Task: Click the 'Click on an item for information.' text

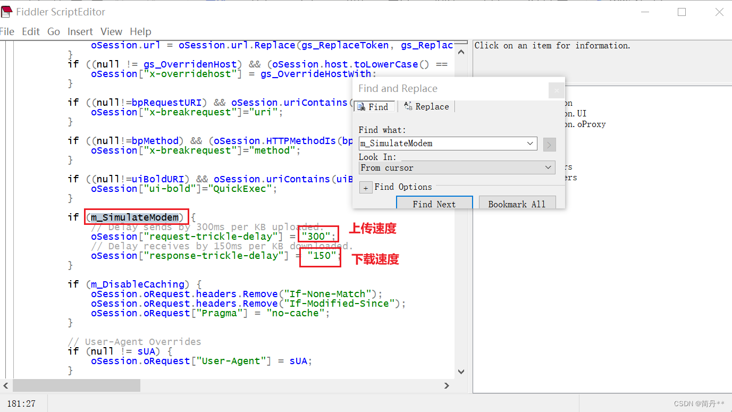Action: coord(552,46)
